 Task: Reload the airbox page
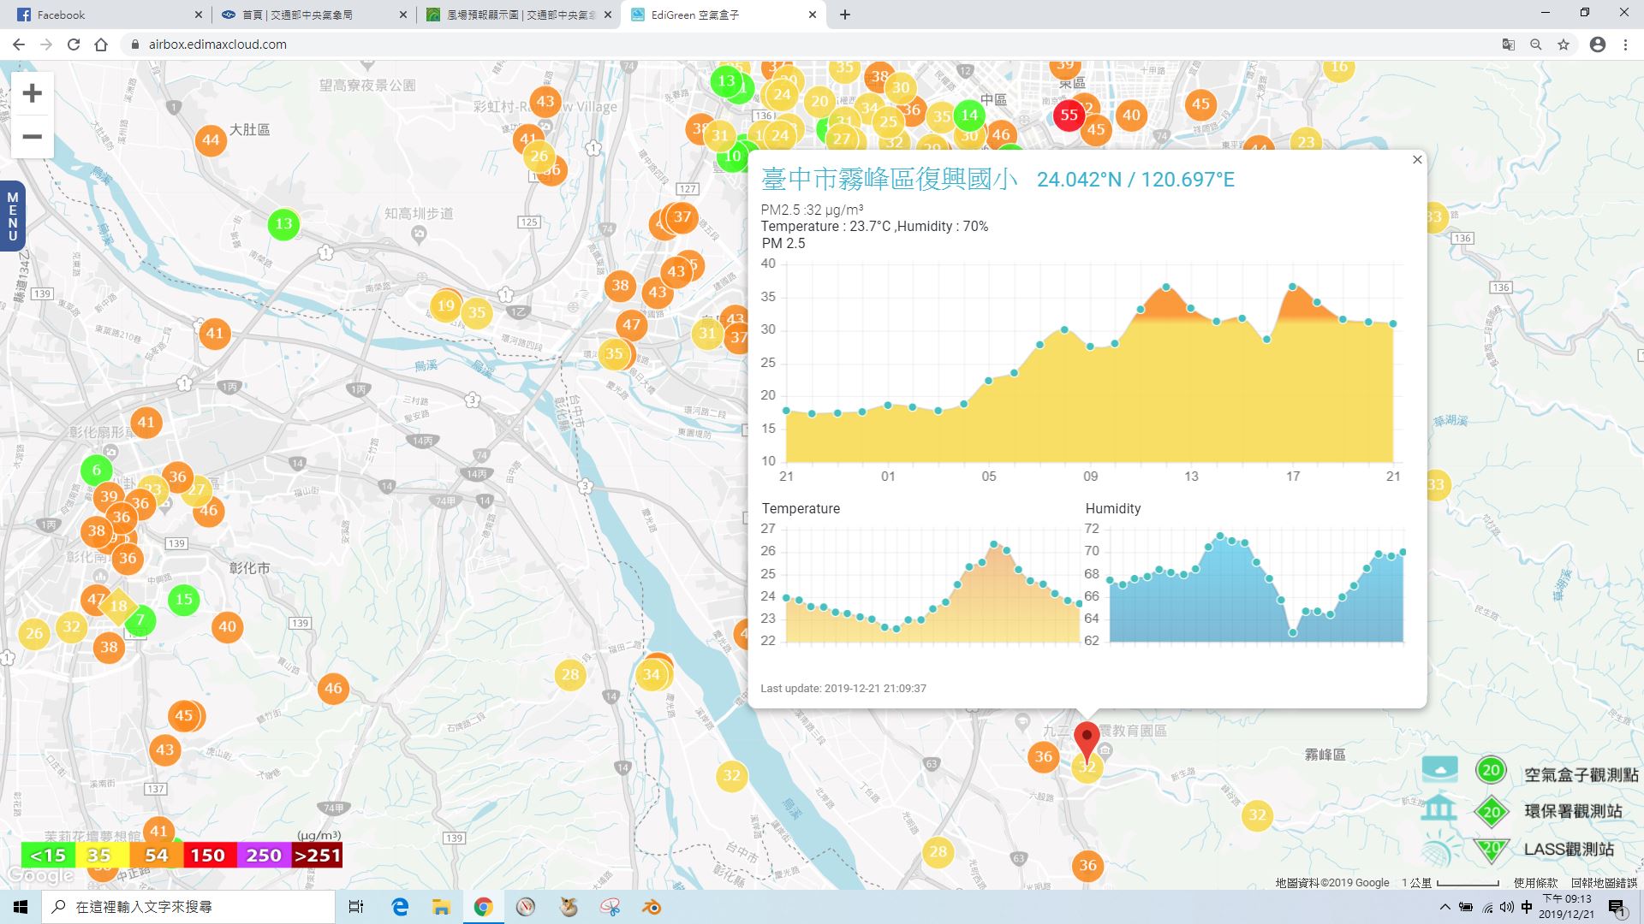(74, 44)
